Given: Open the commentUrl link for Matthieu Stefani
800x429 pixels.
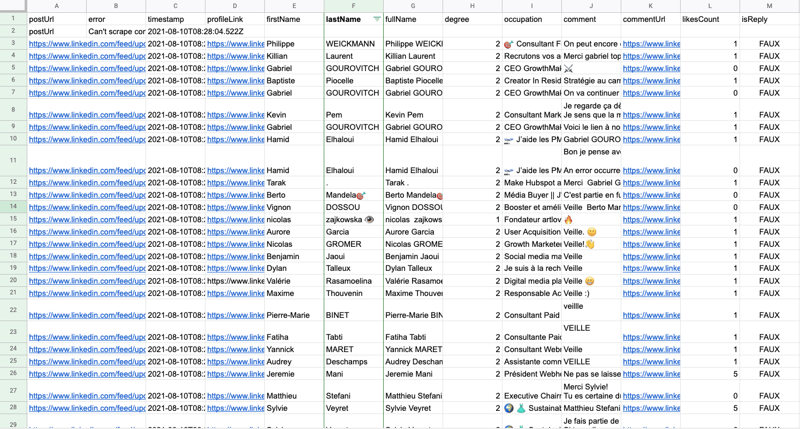Looking at the screenshot, I should (x=651, y=396).
